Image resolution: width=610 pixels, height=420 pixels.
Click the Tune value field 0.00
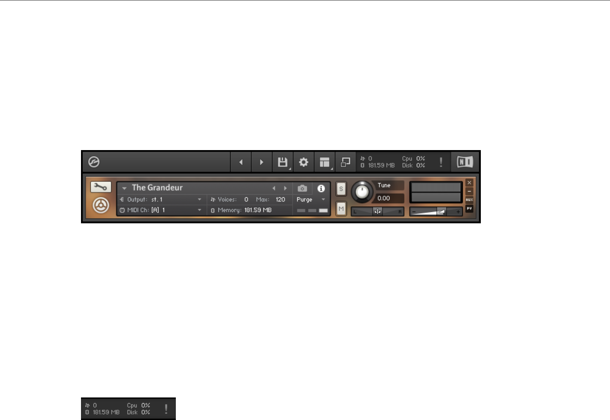[x=390, y=198]
